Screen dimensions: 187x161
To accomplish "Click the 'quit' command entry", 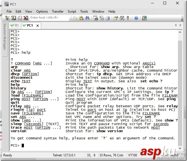I will point(15,103).
